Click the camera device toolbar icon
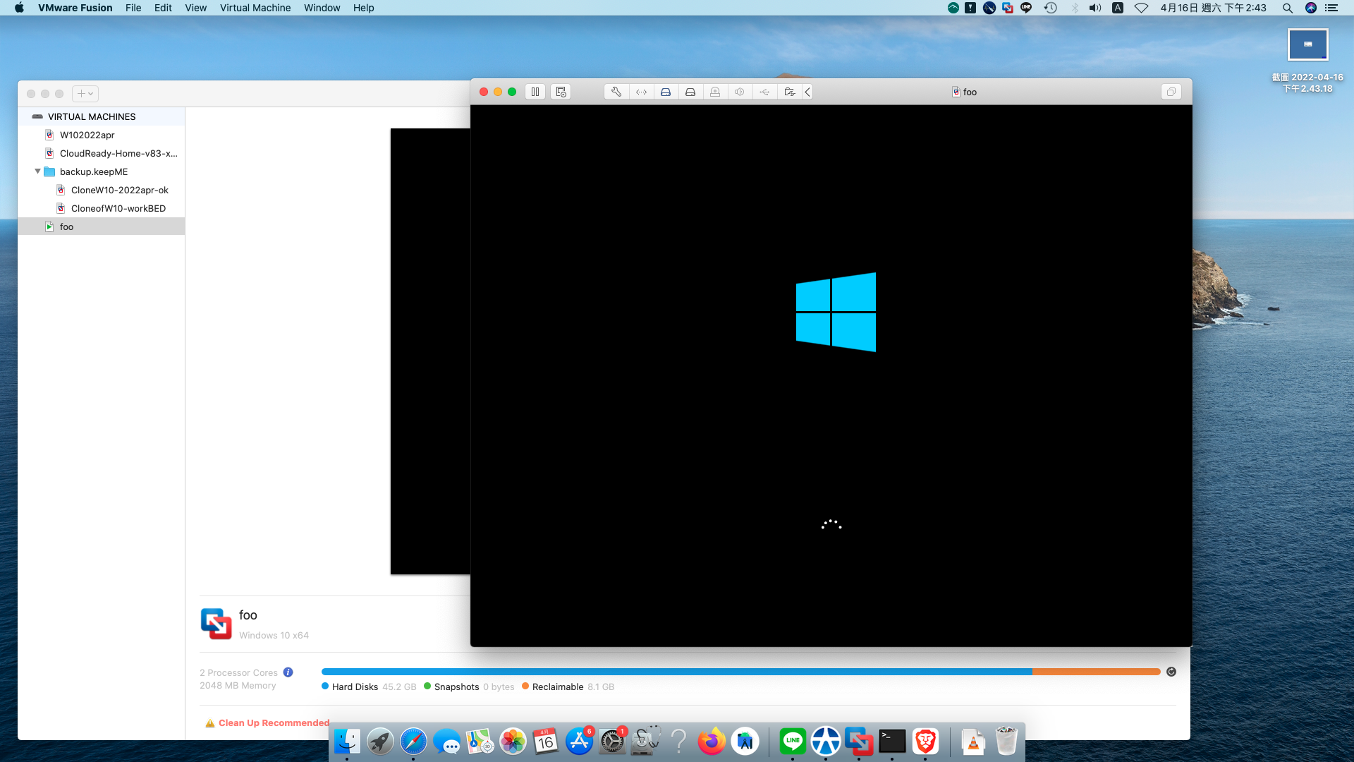The height and width of the screenshot is (762, 1354). [715, 92]
